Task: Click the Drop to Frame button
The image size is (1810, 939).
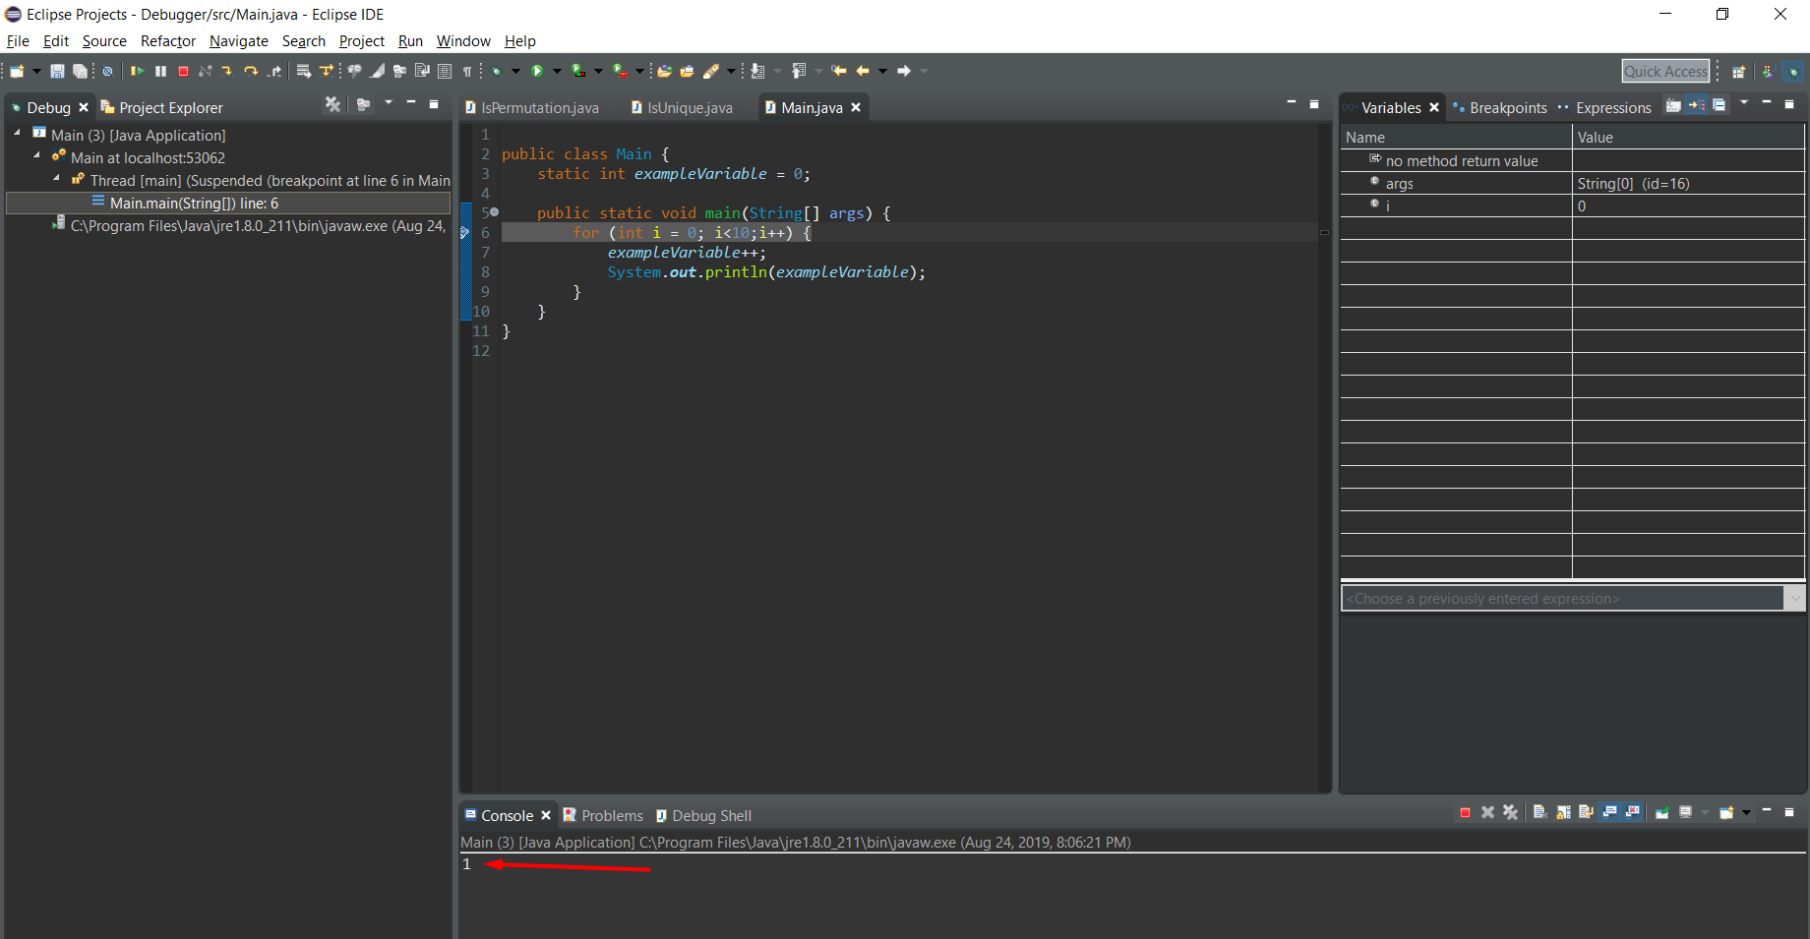Action: [303, 71]
